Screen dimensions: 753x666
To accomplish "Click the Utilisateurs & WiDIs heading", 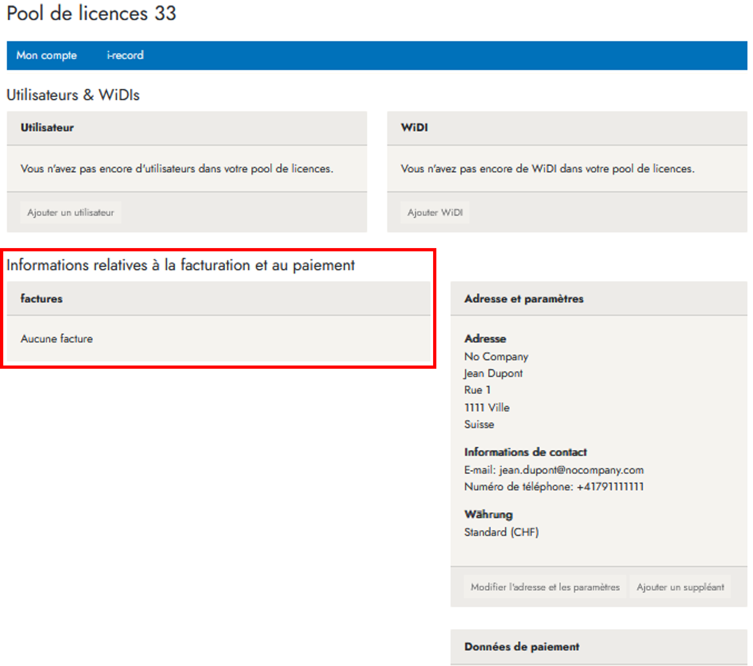I will (x=73, y=95).
